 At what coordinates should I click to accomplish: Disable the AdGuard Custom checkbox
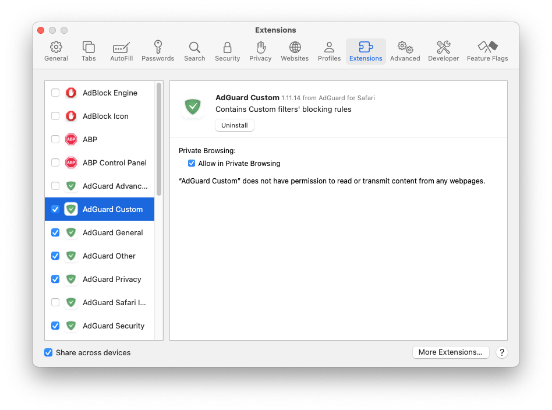pos(55,209)
